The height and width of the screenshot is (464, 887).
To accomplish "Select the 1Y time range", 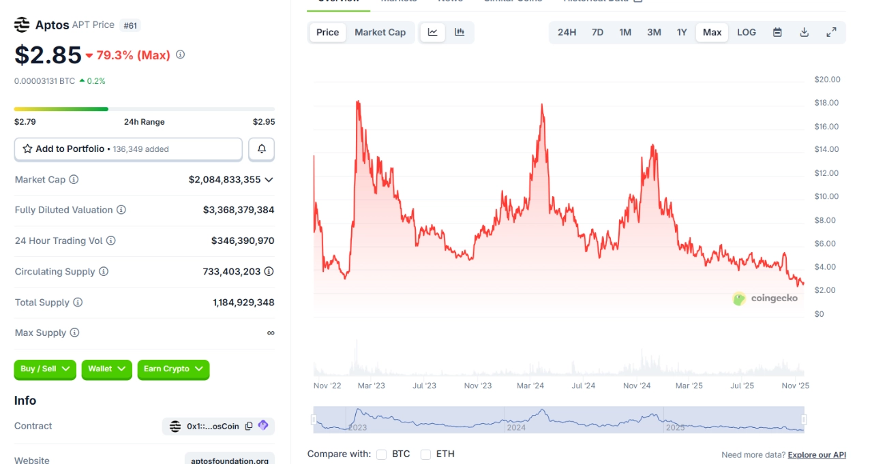I will click(682, 32).
